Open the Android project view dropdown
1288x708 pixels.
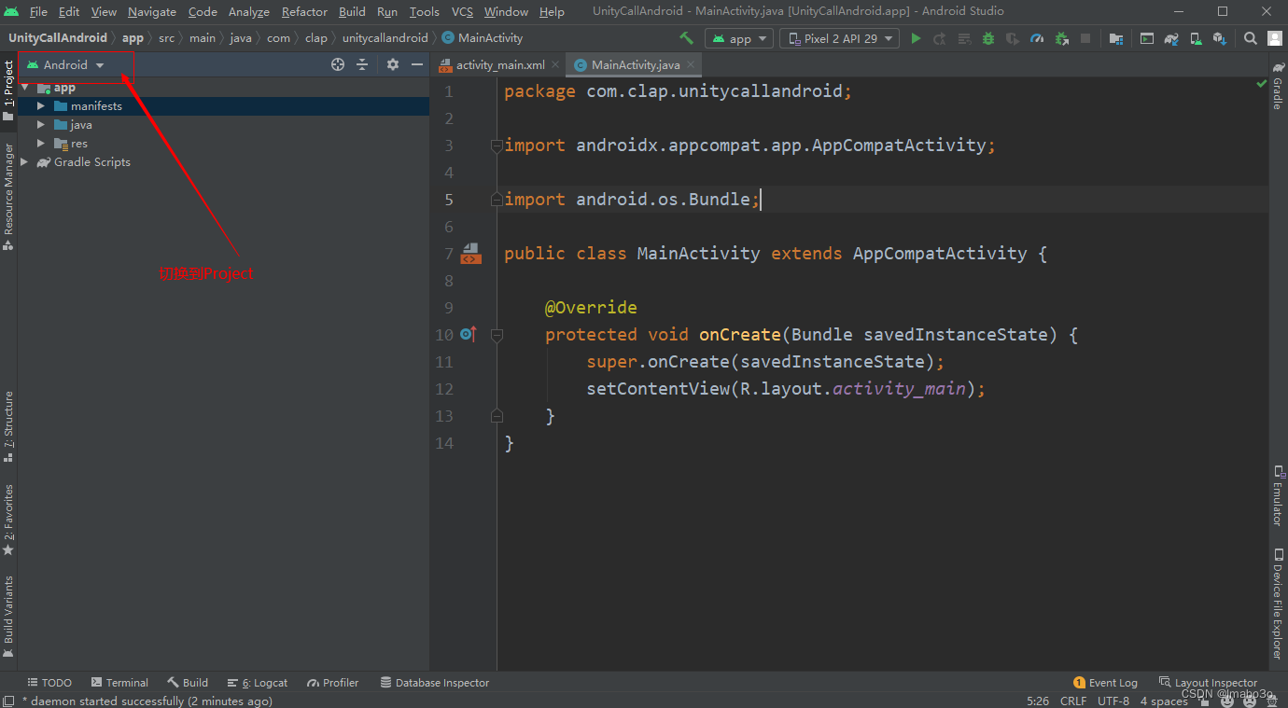[66, 64]
